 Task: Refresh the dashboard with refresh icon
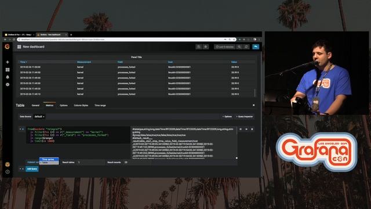click(x=246, y=46)
